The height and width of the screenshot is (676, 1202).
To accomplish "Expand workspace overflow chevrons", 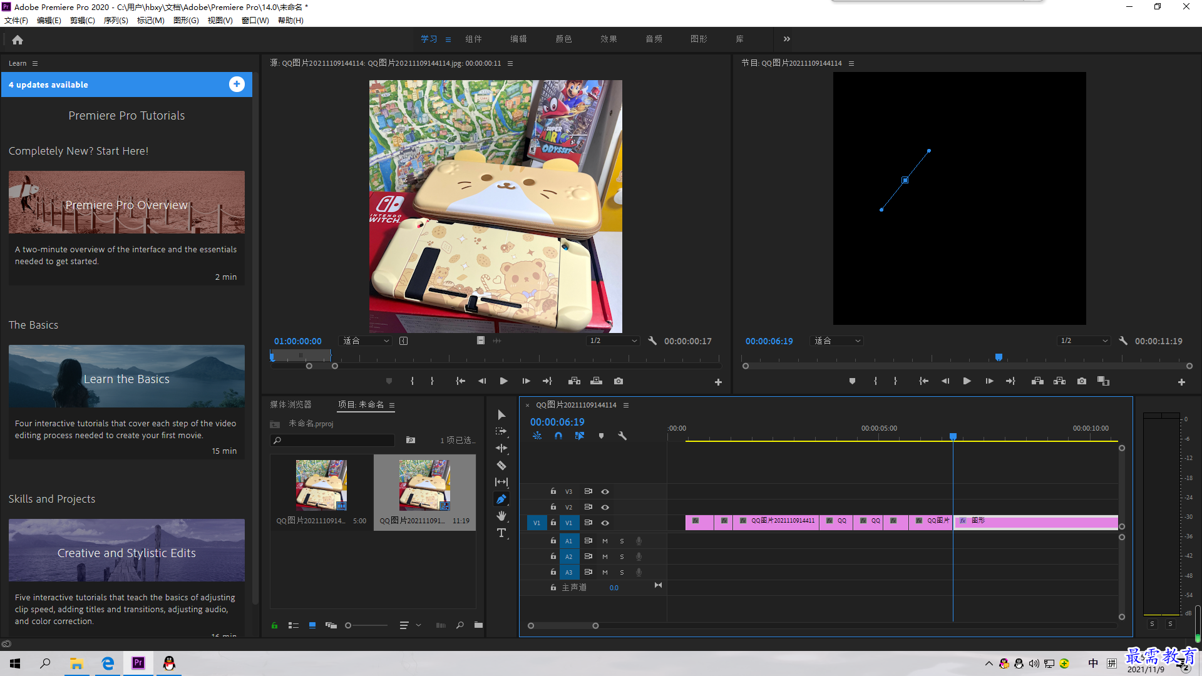I will (x=787, y=39).
